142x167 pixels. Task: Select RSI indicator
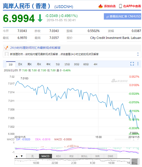pyautogui.click(x=71, y=156)
